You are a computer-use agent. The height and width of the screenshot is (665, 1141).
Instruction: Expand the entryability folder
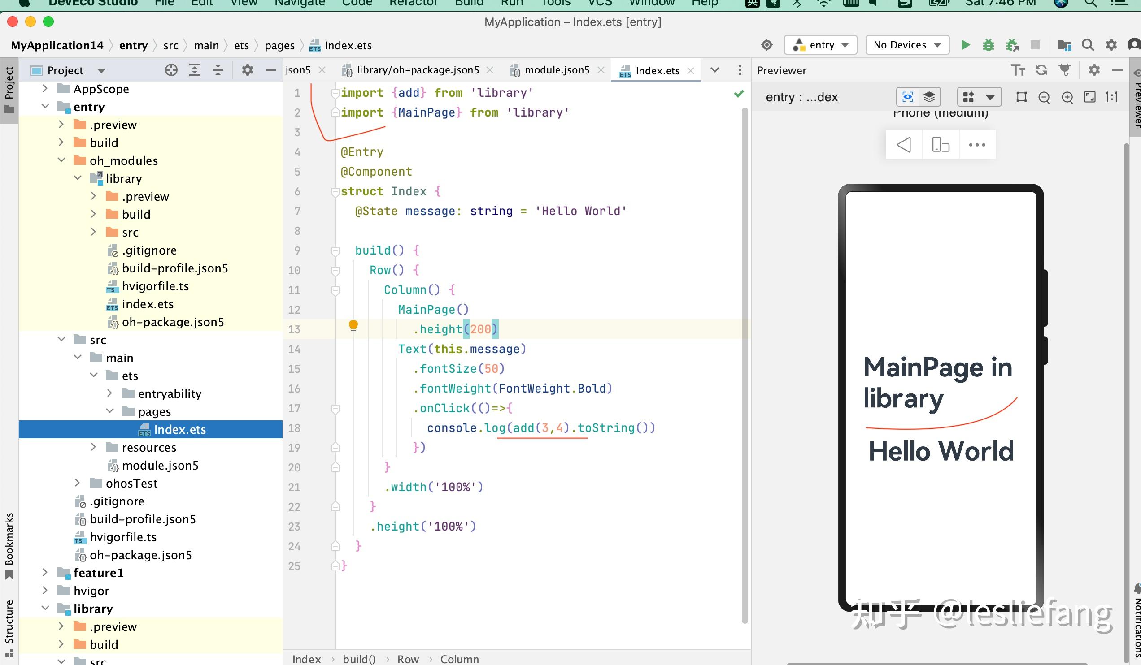[x=109, y=393]
